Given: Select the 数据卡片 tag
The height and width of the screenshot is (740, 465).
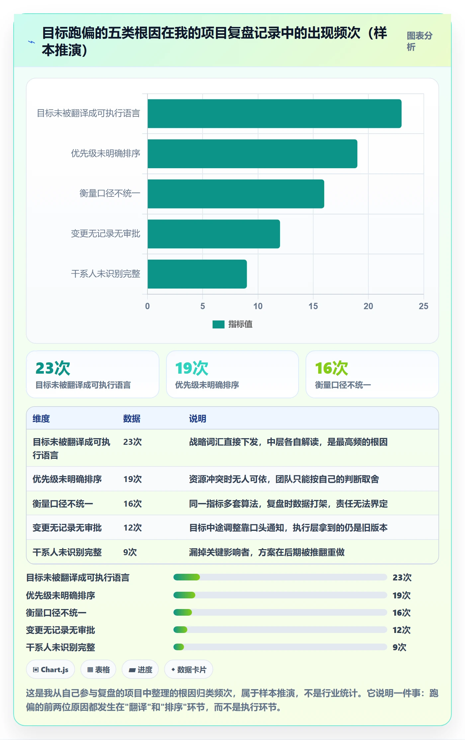Looking at the screenshot, I should point(189,670).
